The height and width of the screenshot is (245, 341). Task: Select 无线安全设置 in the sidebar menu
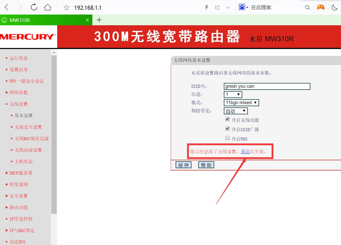coord(28,127)
